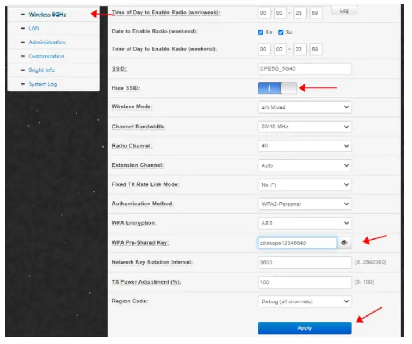412x344 pixels.
Task: Click the weekend end minute field
Action: (316, 50)
